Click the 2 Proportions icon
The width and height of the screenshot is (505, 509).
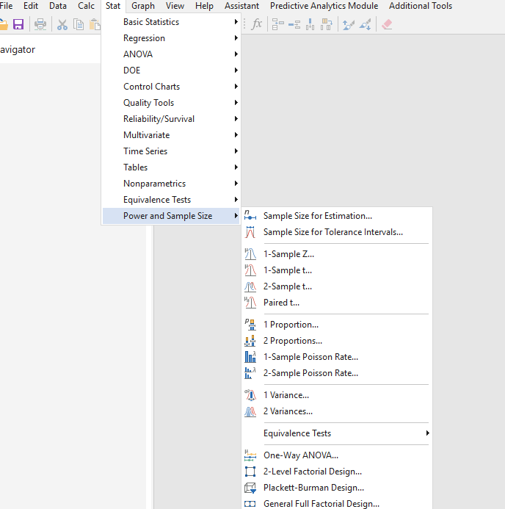tap(250, 341)
